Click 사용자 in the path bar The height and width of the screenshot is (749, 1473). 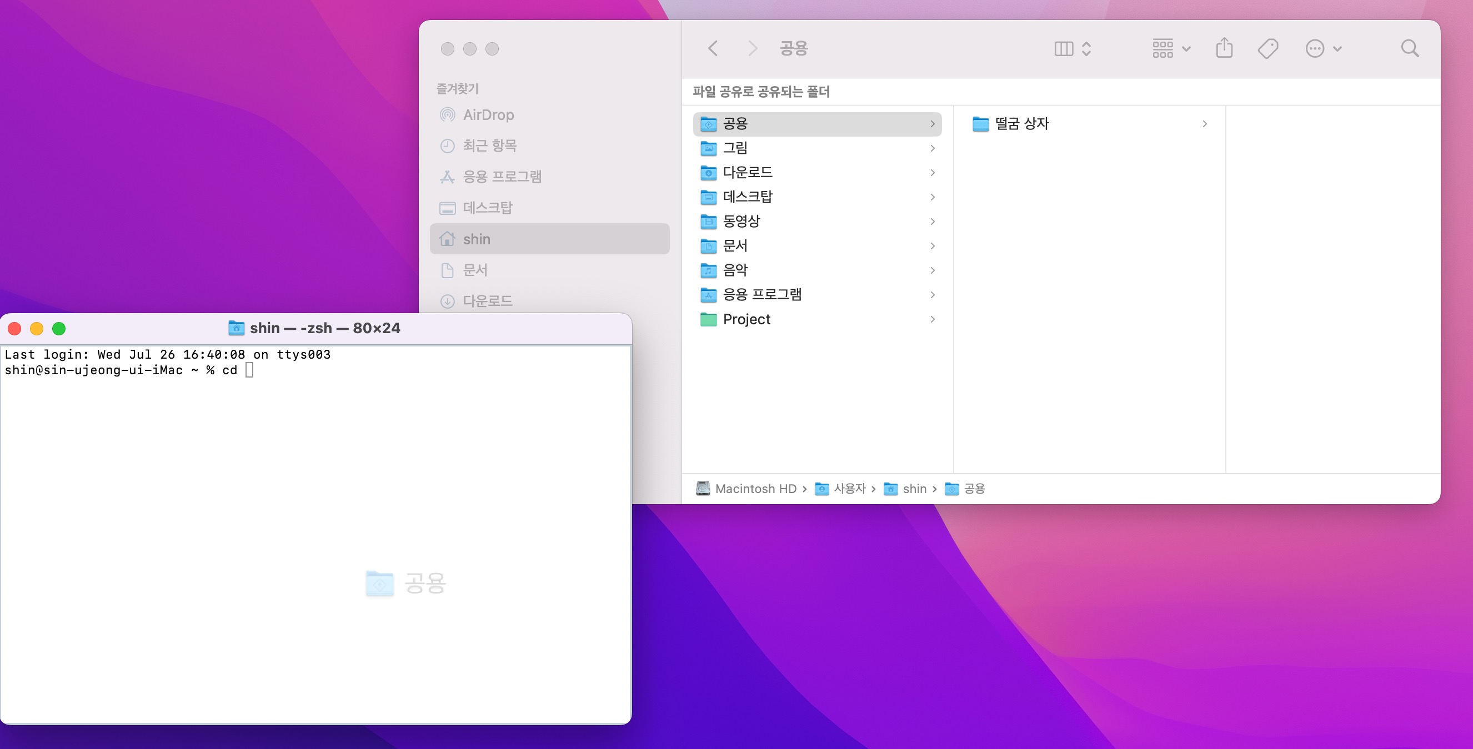[x=849, y=489]
